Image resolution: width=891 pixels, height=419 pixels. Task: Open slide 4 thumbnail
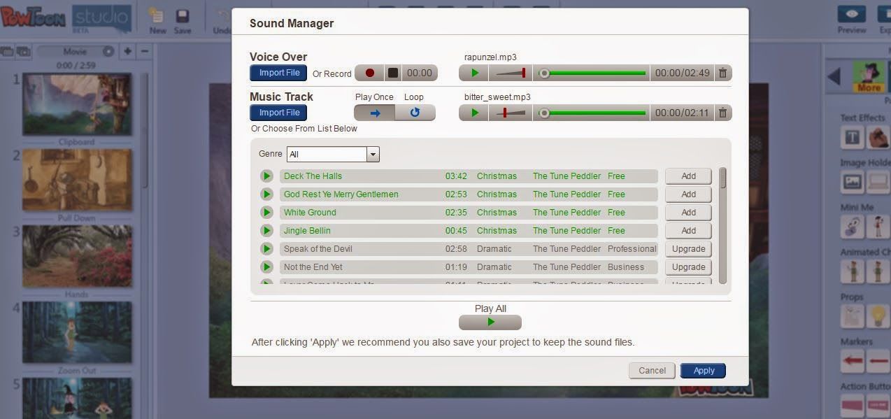tap(77, 333)
